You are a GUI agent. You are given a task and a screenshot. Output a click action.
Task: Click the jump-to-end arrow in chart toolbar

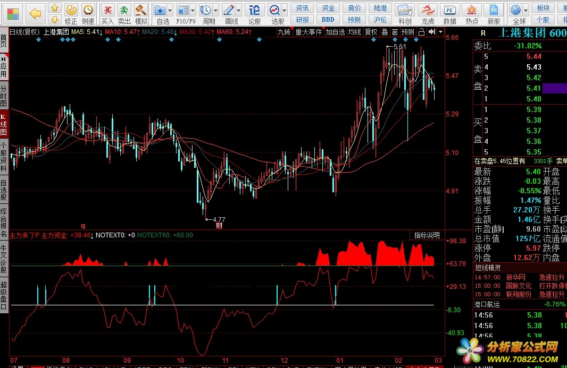click(432, 32)
